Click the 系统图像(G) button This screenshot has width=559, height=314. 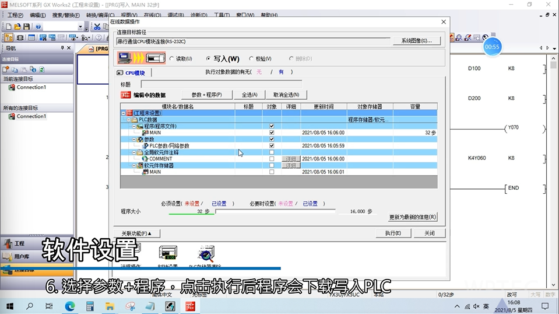pyautogui.click(x=416, y=41)
